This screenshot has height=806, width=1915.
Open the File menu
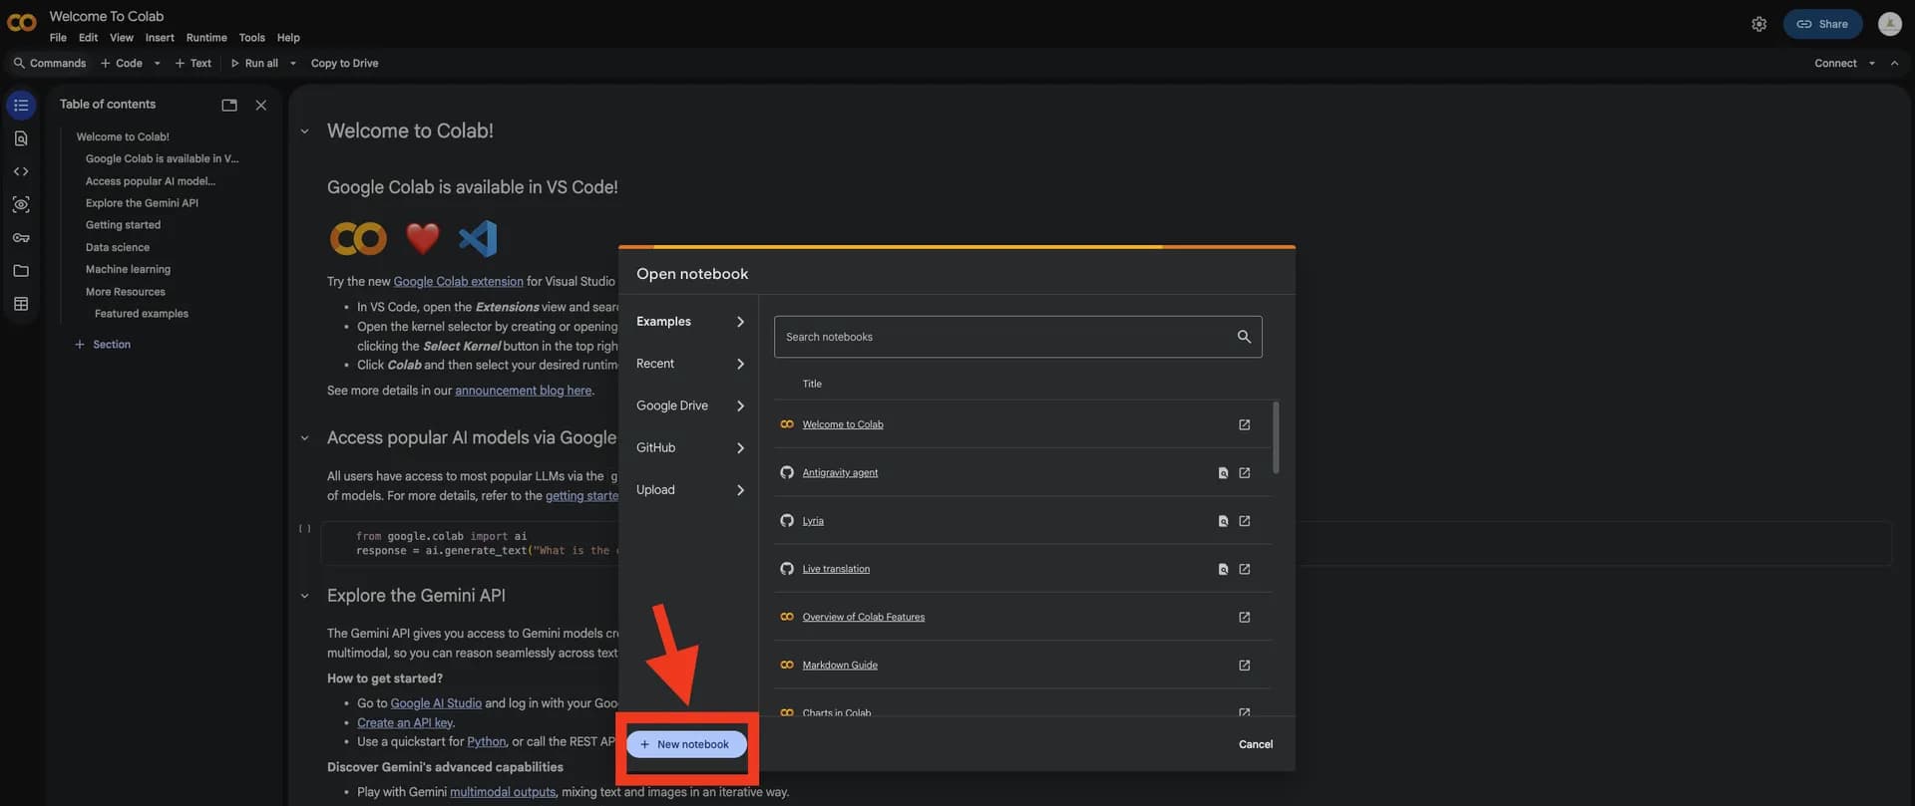(58, 38)
